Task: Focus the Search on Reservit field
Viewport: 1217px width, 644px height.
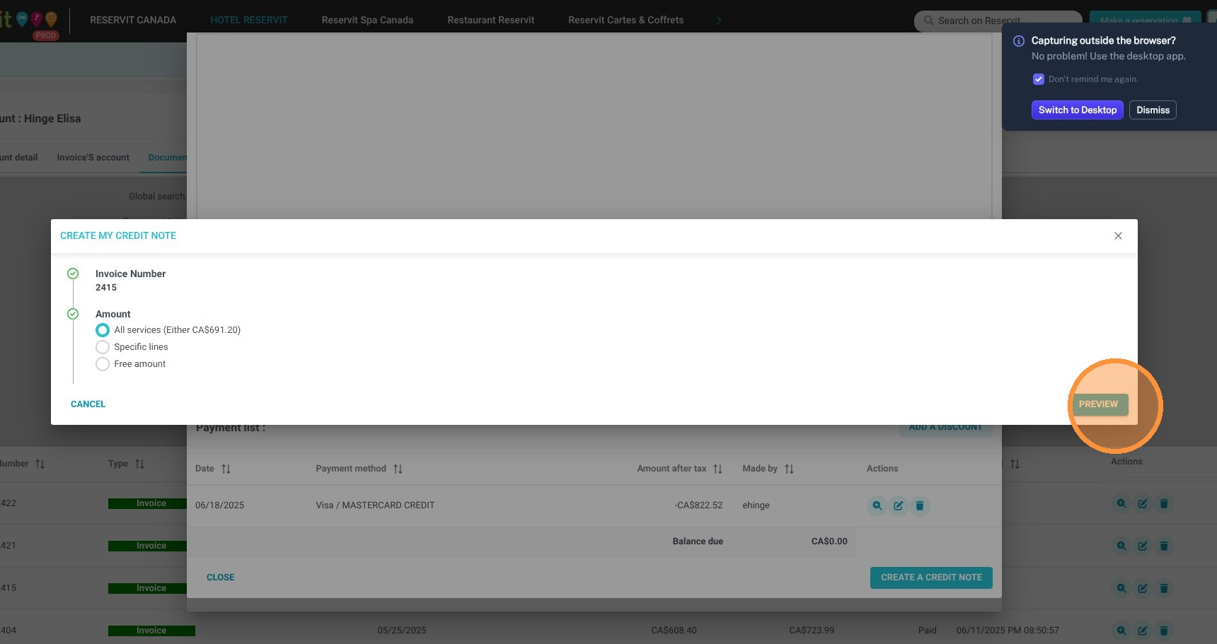Action: pos(998,21)
